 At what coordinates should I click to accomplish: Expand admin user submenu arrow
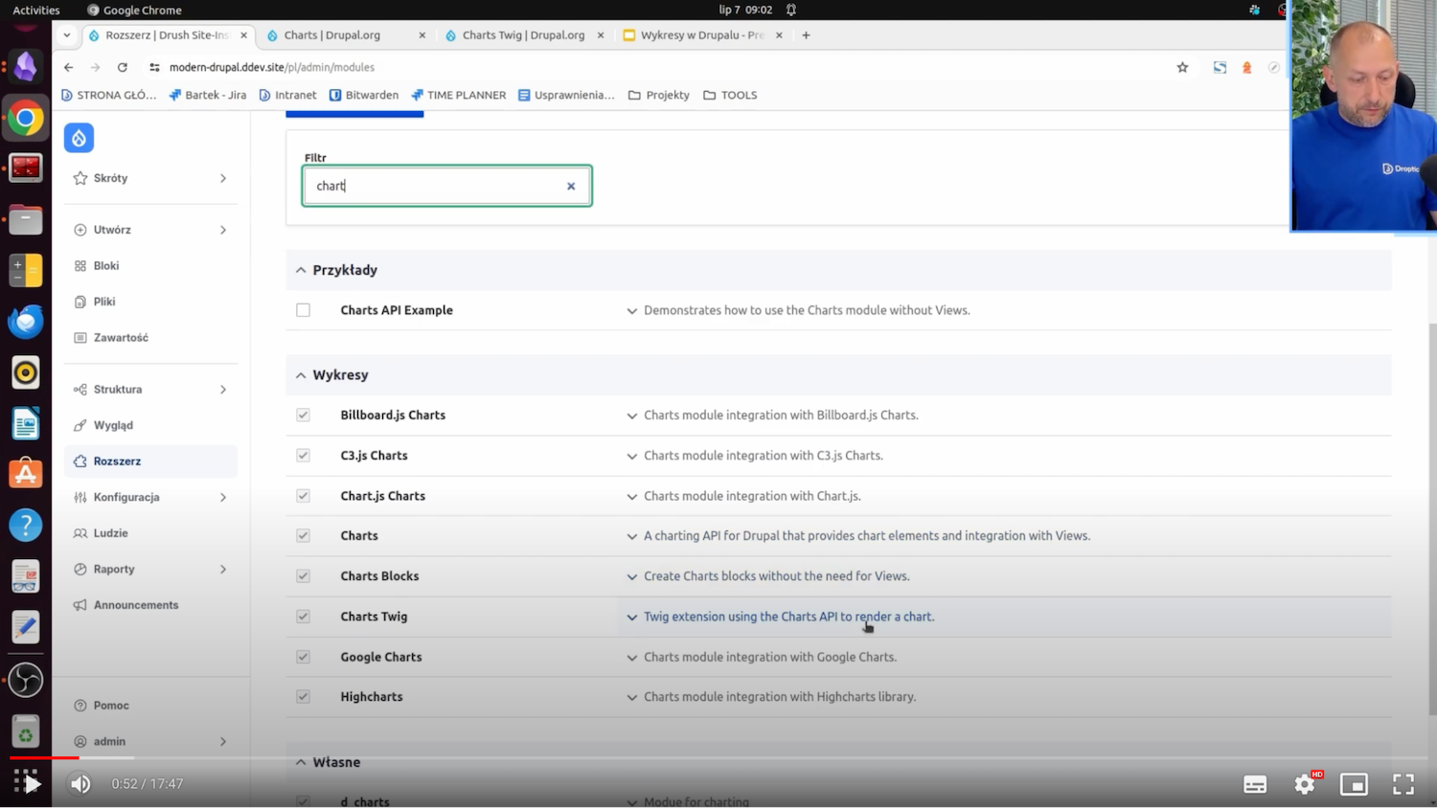pos(223,742)
